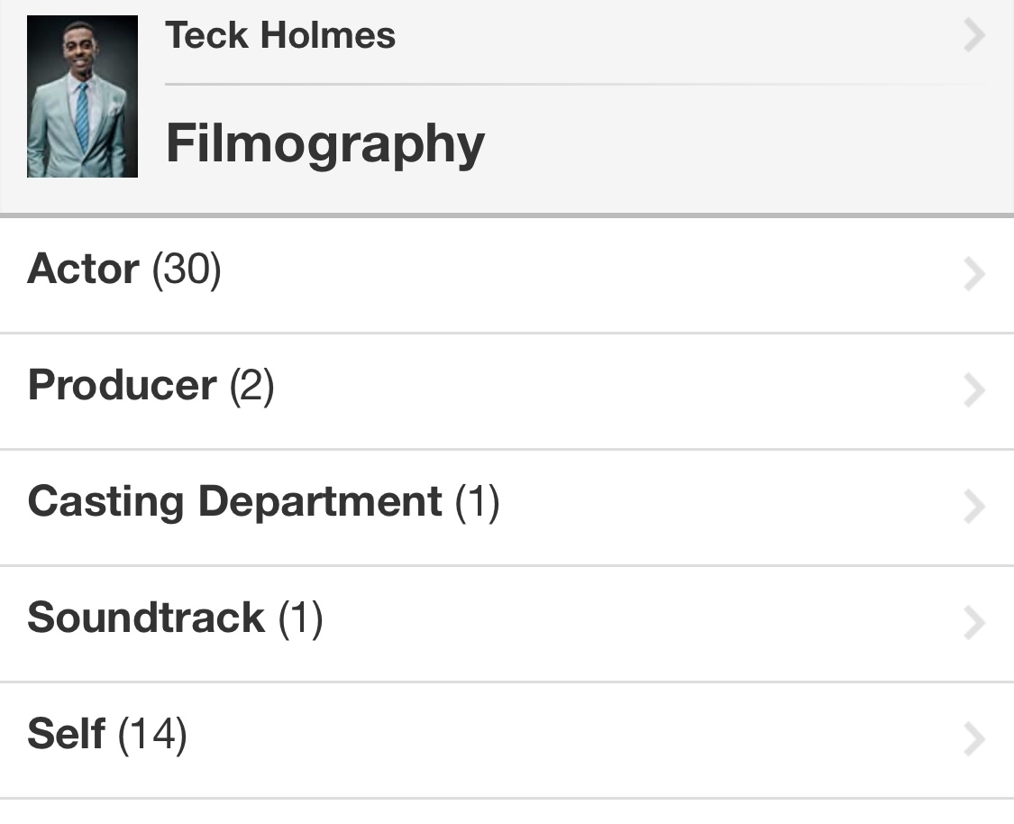The image size is (1014, 824).
Task: Expand Actor row using its arrow
Action: [974, 274]
